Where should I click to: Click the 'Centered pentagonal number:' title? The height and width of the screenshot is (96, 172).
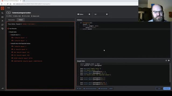(21, 13)
